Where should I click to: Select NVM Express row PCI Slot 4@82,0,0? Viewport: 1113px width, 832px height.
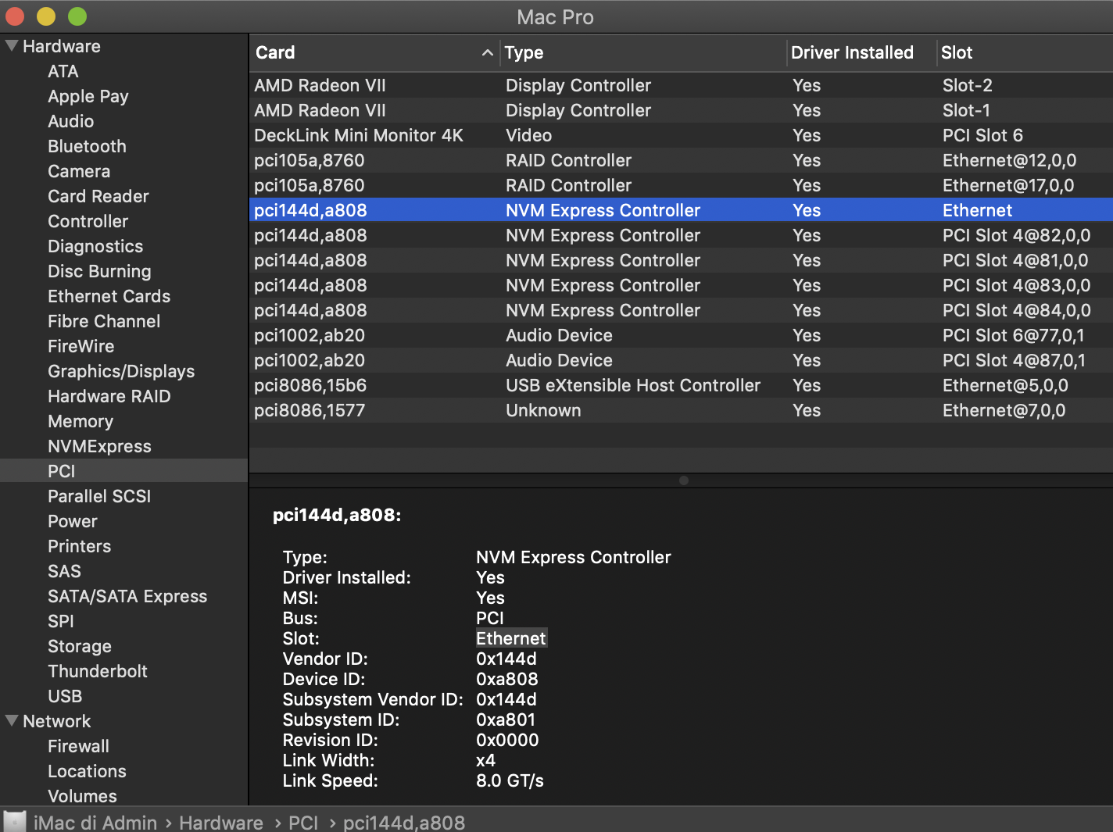click(681, 235)
